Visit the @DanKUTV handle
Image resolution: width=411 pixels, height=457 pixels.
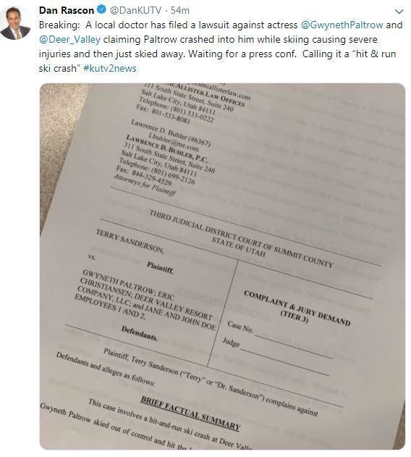click(135, 10)
